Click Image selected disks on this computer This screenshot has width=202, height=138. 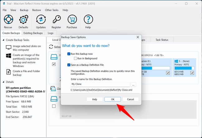[27, 48]
